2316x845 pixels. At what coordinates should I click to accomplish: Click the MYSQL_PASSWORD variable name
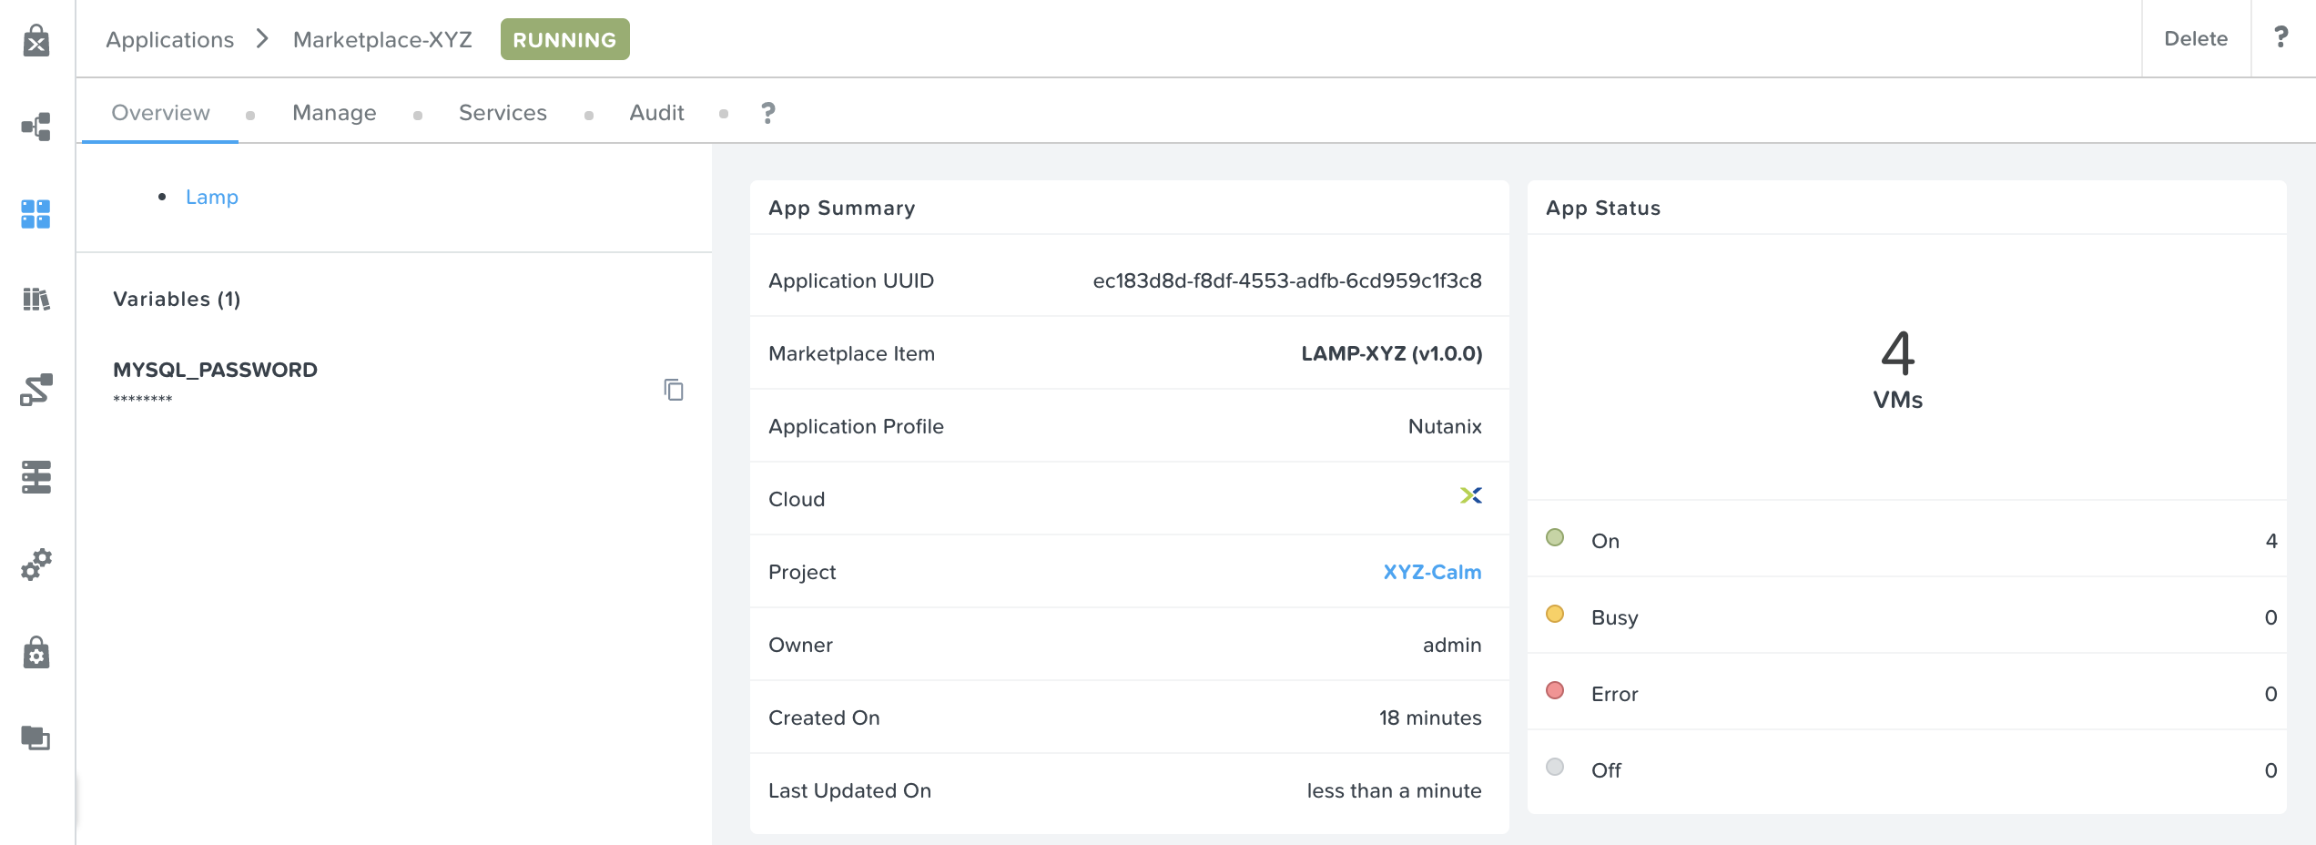pyautogui.click(x=215, y=370)
